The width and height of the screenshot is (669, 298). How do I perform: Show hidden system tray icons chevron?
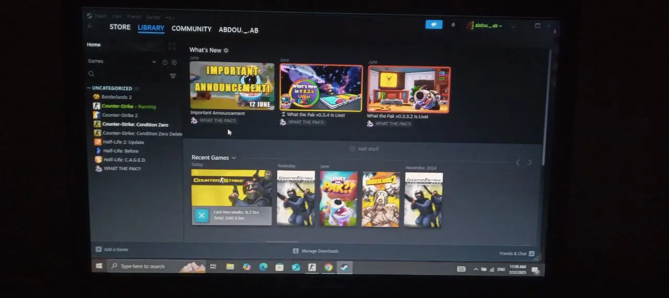[476, 269]
